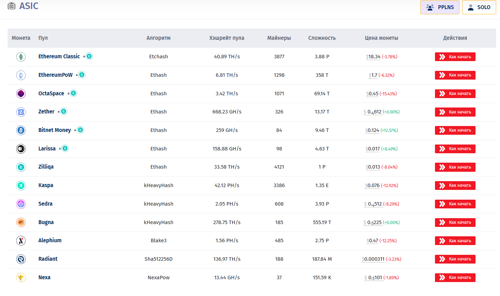Click 'Как начать' for OctaSpace
Screen dimensions: 500x296
(x=455, y=94)
